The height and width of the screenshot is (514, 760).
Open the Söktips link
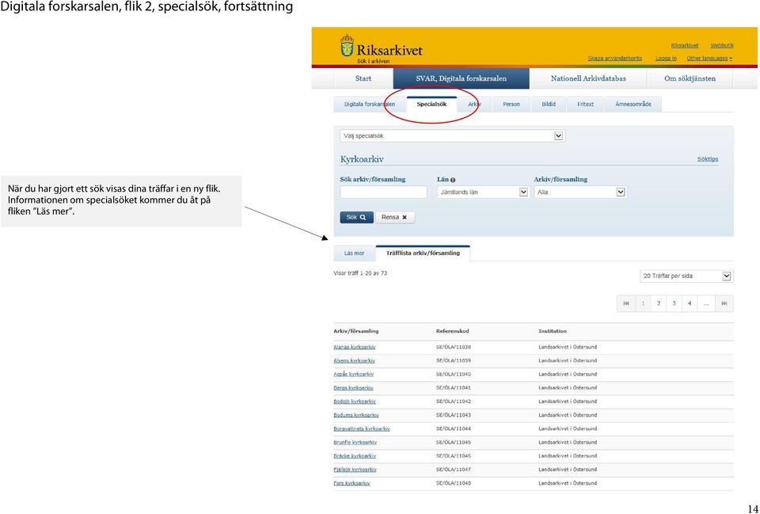pos(707,159)
